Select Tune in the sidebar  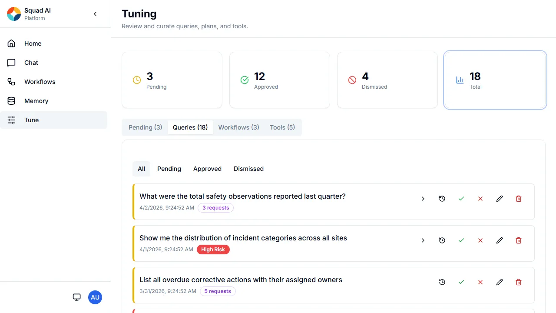pos(53,120)
